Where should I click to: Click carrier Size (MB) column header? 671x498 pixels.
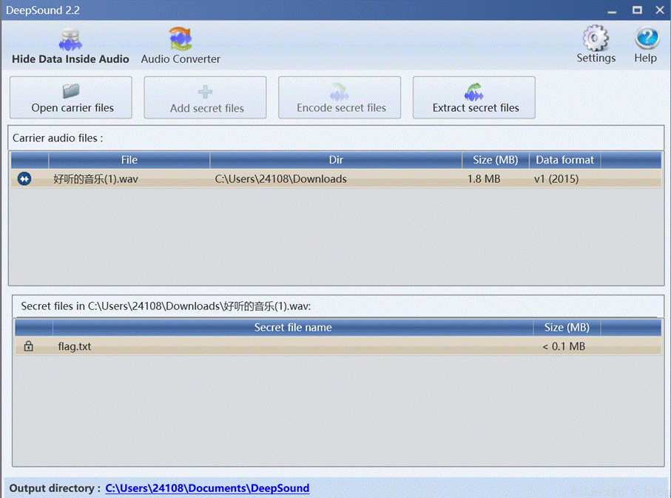point(496,160)
